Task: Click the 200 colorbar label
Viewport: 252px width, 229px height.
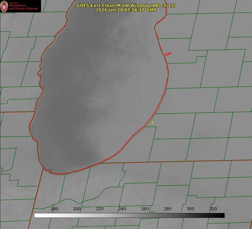Action: pos(77,209)
